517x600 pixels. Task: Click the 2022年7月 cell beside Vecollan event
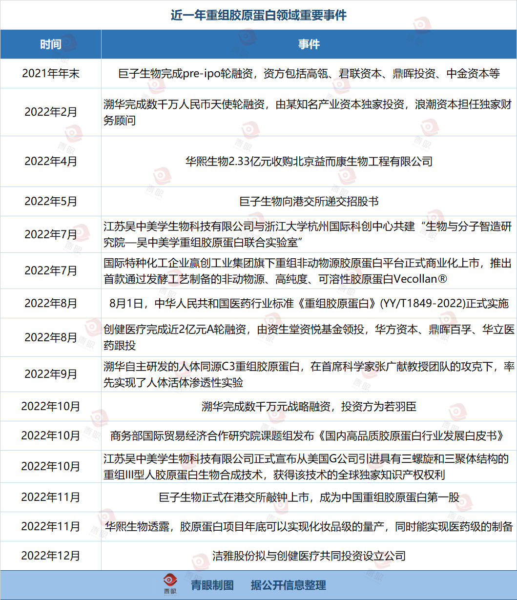point(51,270)
